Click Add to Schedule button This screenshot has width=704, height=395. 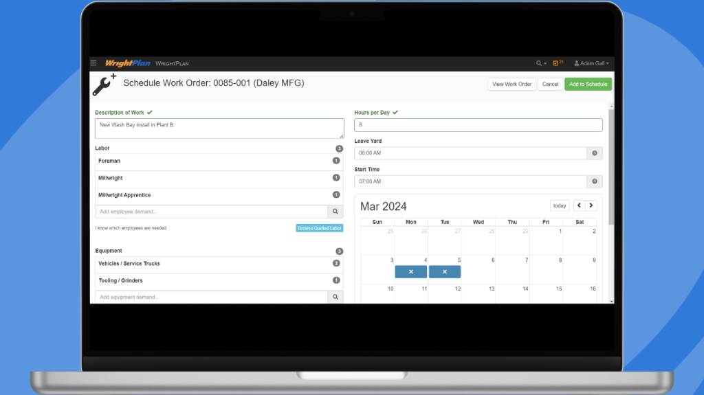(x=588, y=84)
